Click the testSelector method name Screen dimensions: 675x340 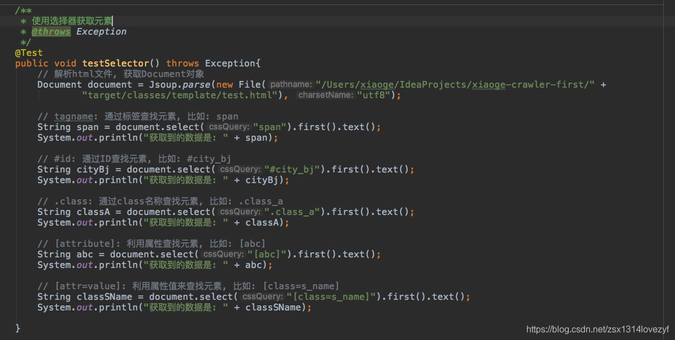[116, 63]
